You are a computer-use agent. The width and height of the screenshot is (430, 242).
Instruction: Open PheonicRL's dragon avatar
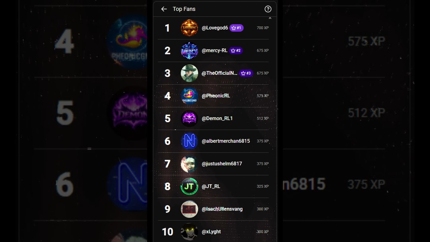click(x=189, y=96)
